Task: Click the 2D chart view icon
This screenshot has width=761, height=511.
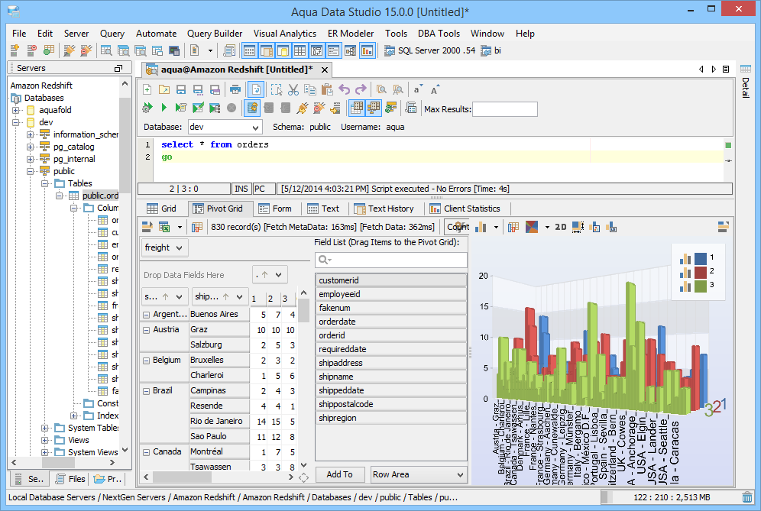Action: pos(561,227)
